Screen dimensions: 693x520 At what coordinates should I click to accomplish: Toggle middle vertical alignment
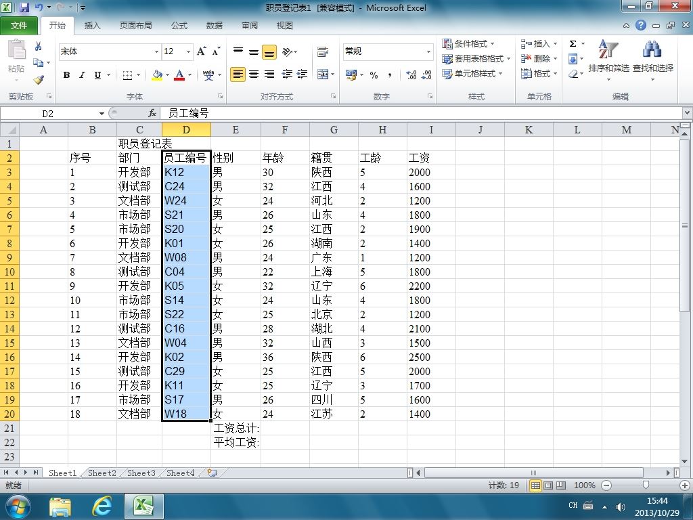tap(254, 51)
